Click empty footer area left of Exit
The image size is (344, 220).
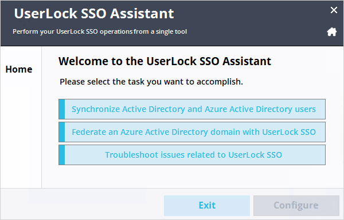pos(81,205)
